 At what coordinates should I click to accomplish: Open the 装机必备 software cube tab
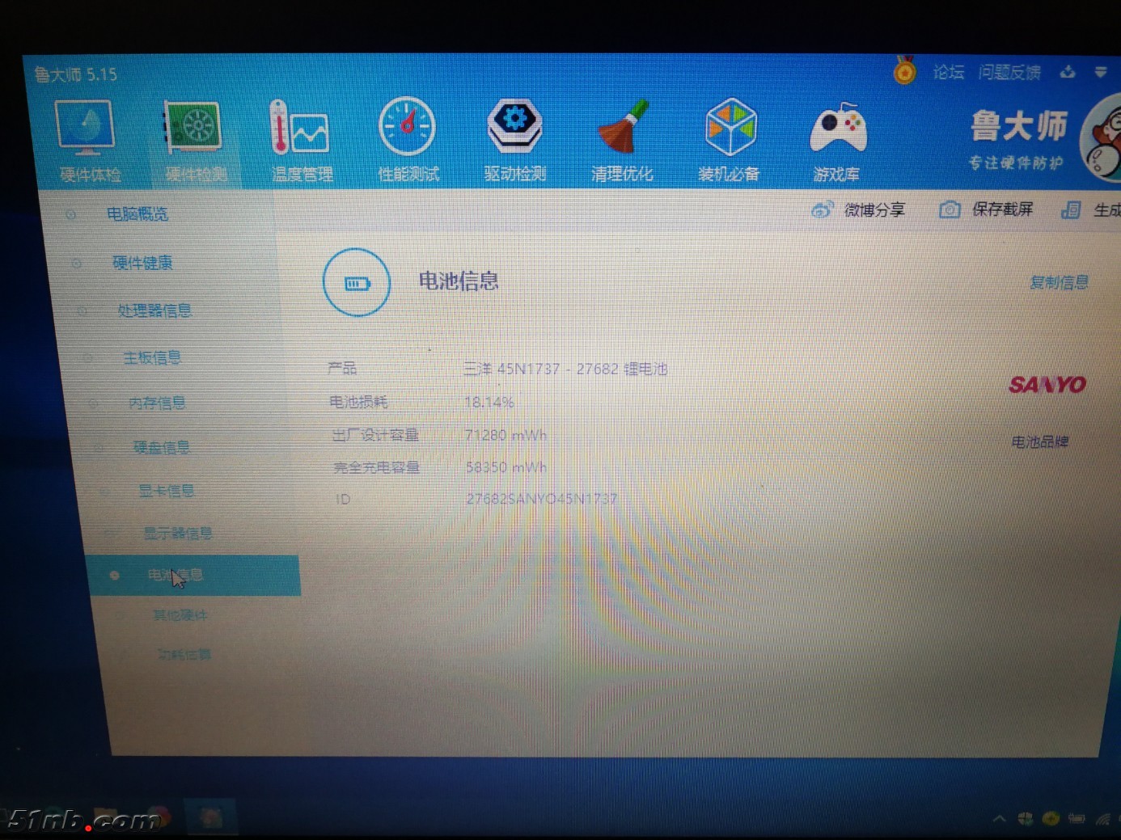(729, 140)
